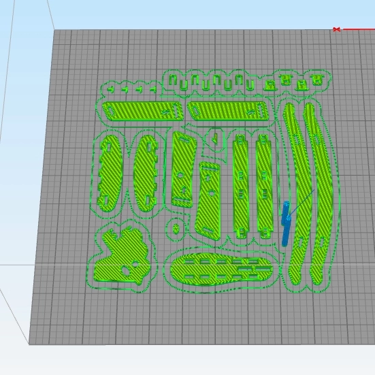Select the second notched lens-shaped part
This screenshot has width=375, height=375.
pyautogui.click(x=145, y=174)
